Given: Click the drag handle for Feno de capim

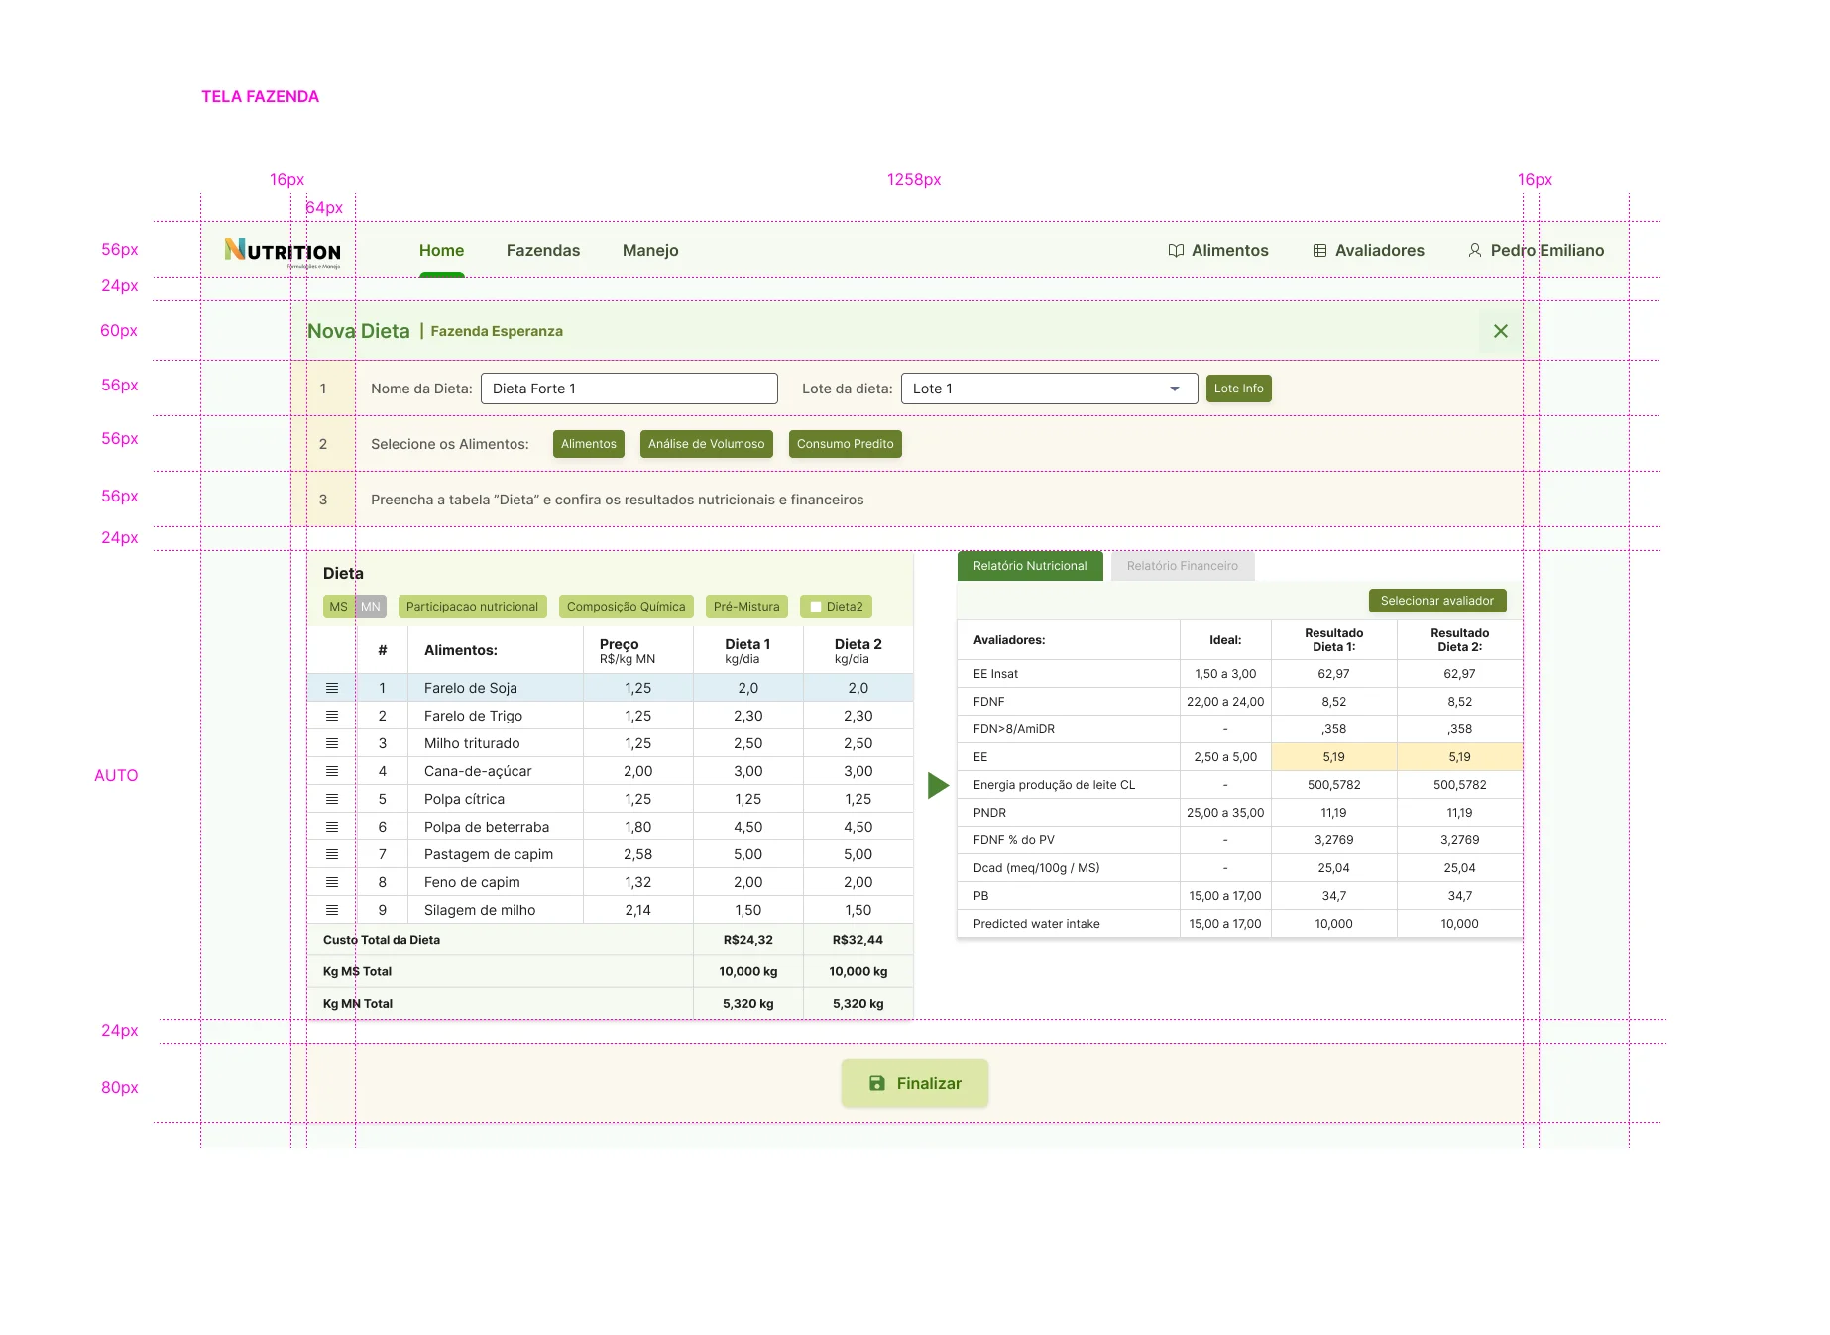Looking at the screenshot, I should (332, 882).
